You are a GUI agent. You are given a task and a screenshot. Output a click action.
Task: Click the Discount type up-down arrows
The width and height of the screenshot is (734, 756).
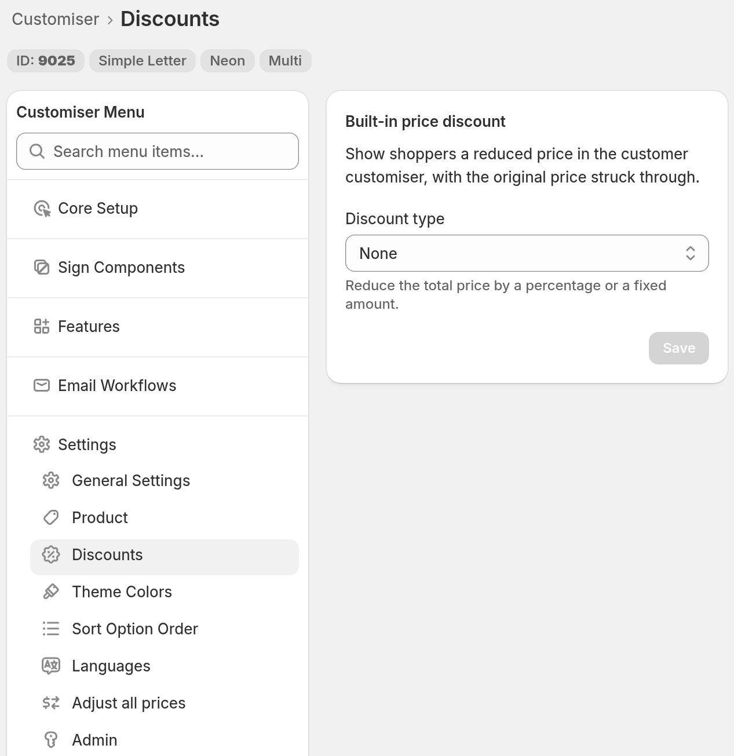691,253
